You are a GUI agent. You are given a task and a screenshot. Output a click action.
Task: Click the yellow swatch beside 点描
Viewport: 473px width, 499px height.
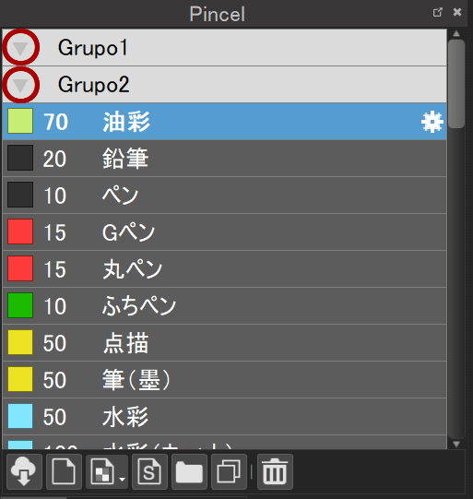pos(20,342)
